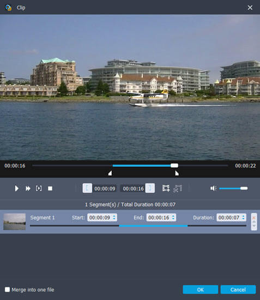Select the Segment 1 thumbnail

[x=14, y=221]
